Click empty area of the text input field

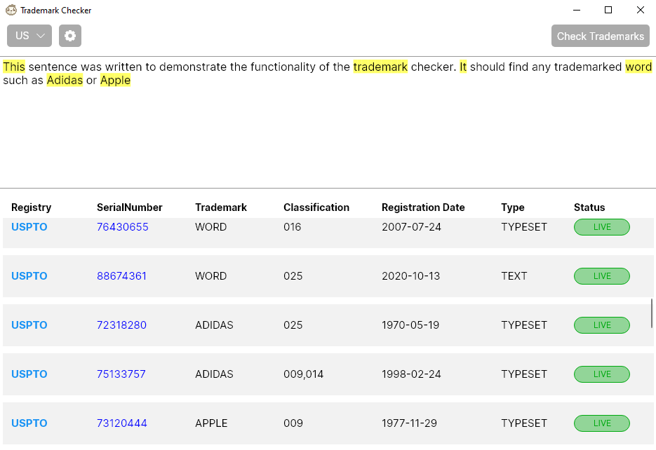click(x=328, y=138)
